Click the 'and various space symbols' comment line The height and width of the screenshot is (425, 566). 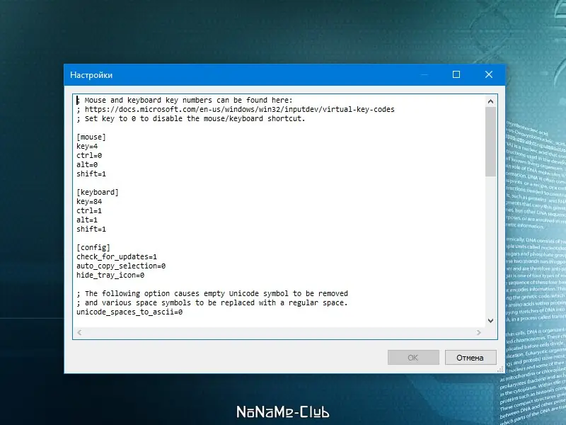[x=212, y=302]
